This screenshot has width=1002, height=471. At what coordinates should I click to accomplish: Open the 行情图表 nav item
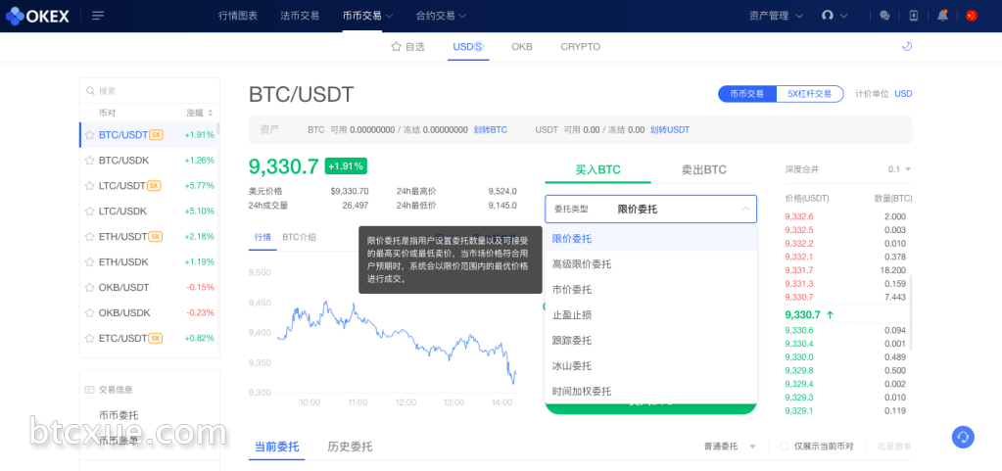point(238,16)
